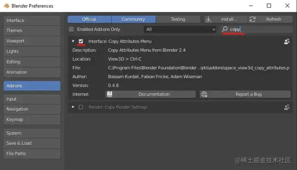Click the Report a Bug globe icon
297x170 pixels.
click(204, 94)
